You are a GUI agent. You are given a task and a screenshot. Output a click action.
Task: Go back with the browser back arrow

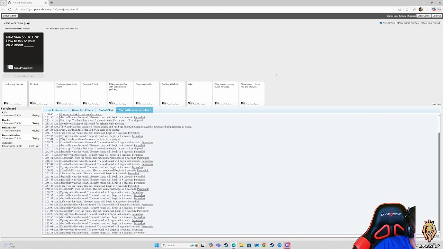pos(3,9)
